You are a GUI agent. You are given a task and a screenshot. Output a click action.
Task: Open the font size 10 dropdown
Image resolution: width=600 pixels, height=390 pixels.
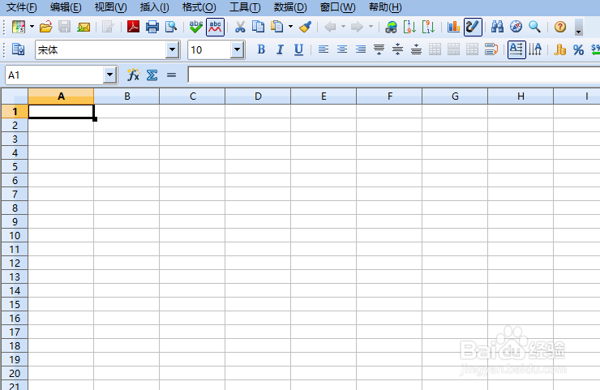point(238,49)
